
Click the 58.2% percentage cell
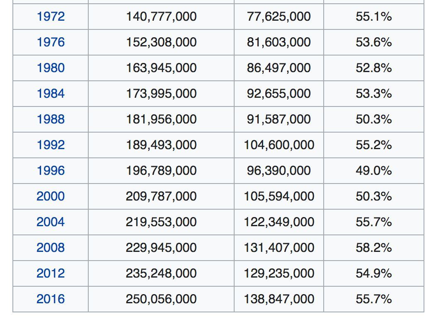373,248
